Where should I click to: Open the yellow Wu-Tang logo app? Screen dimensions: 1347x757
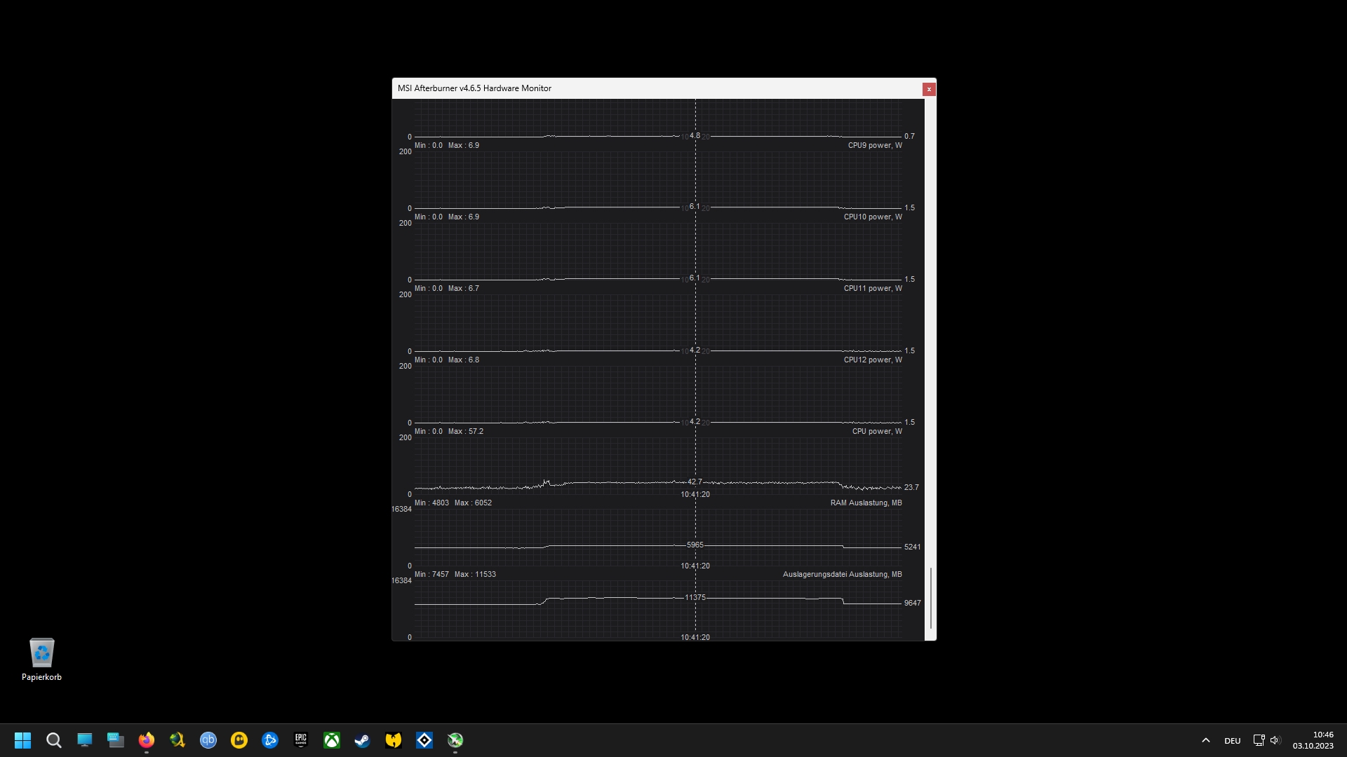click(394, 740)
